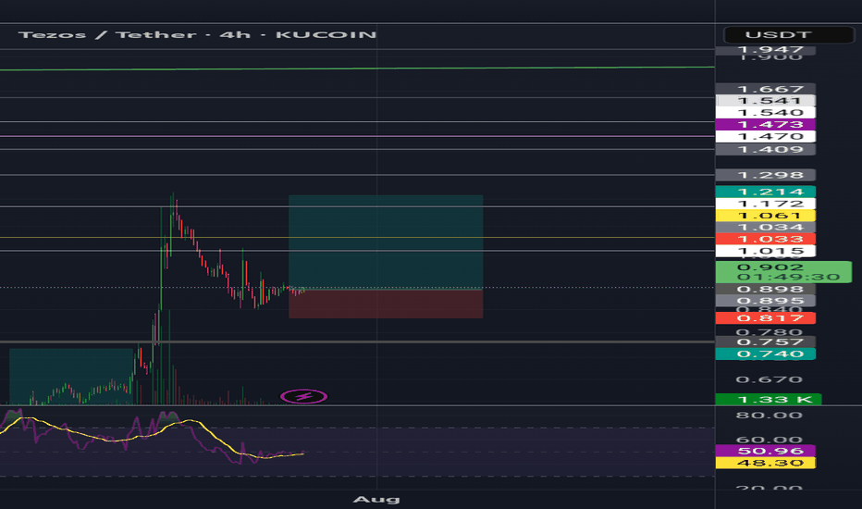This screenshot has width=862, height=509.
Task: Click the white 1.015 price label
Action: point(765,251)
